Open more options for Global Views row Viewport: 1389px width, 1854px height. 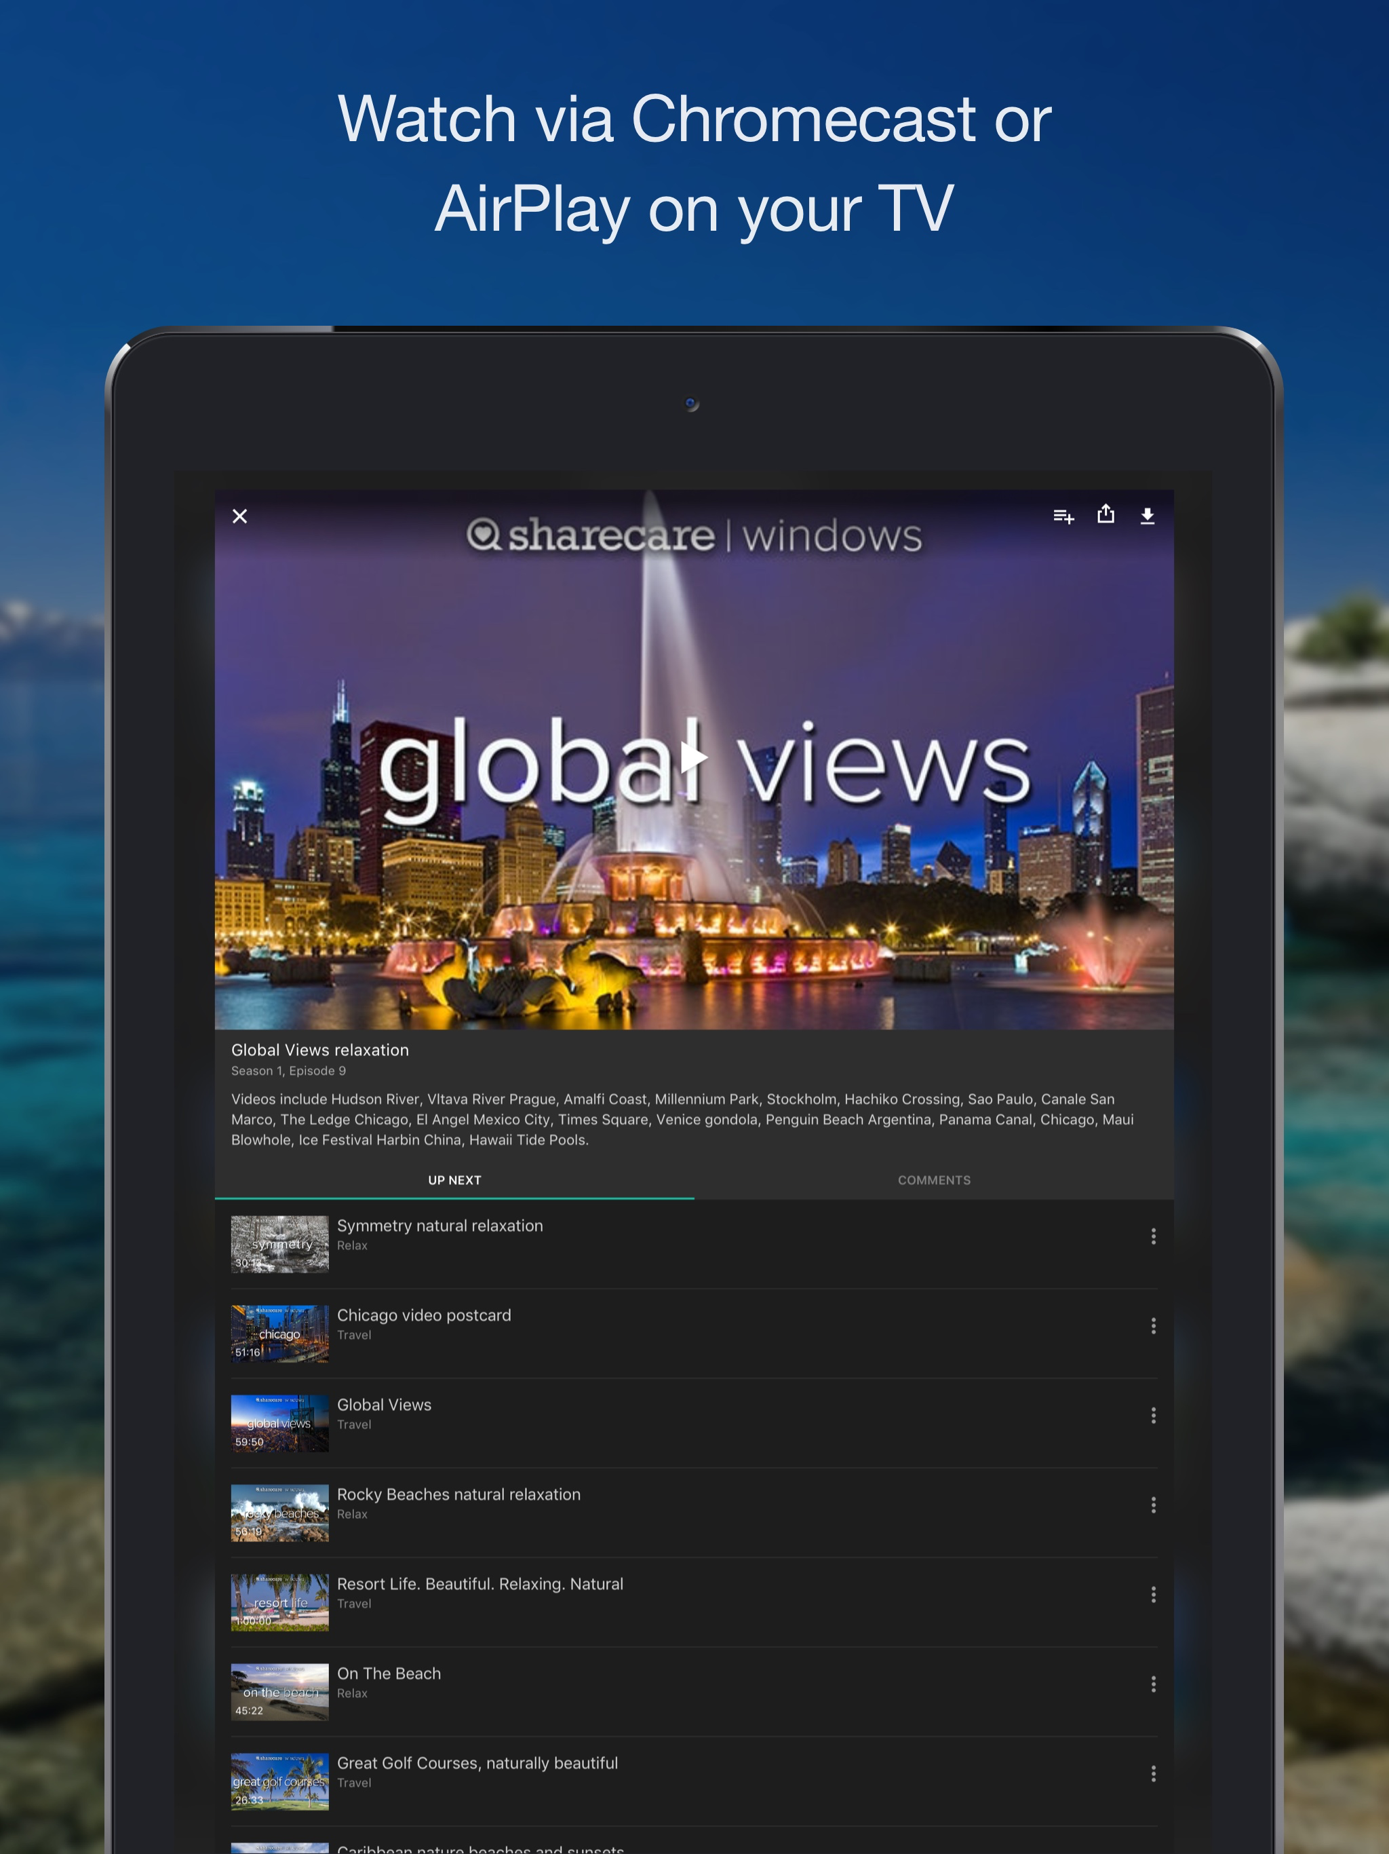pos(1154,1416)
